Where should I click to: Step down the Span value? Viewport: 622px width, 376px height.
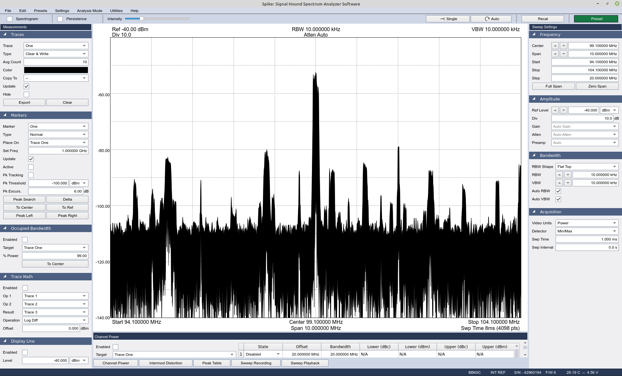(x=563, y=54)
